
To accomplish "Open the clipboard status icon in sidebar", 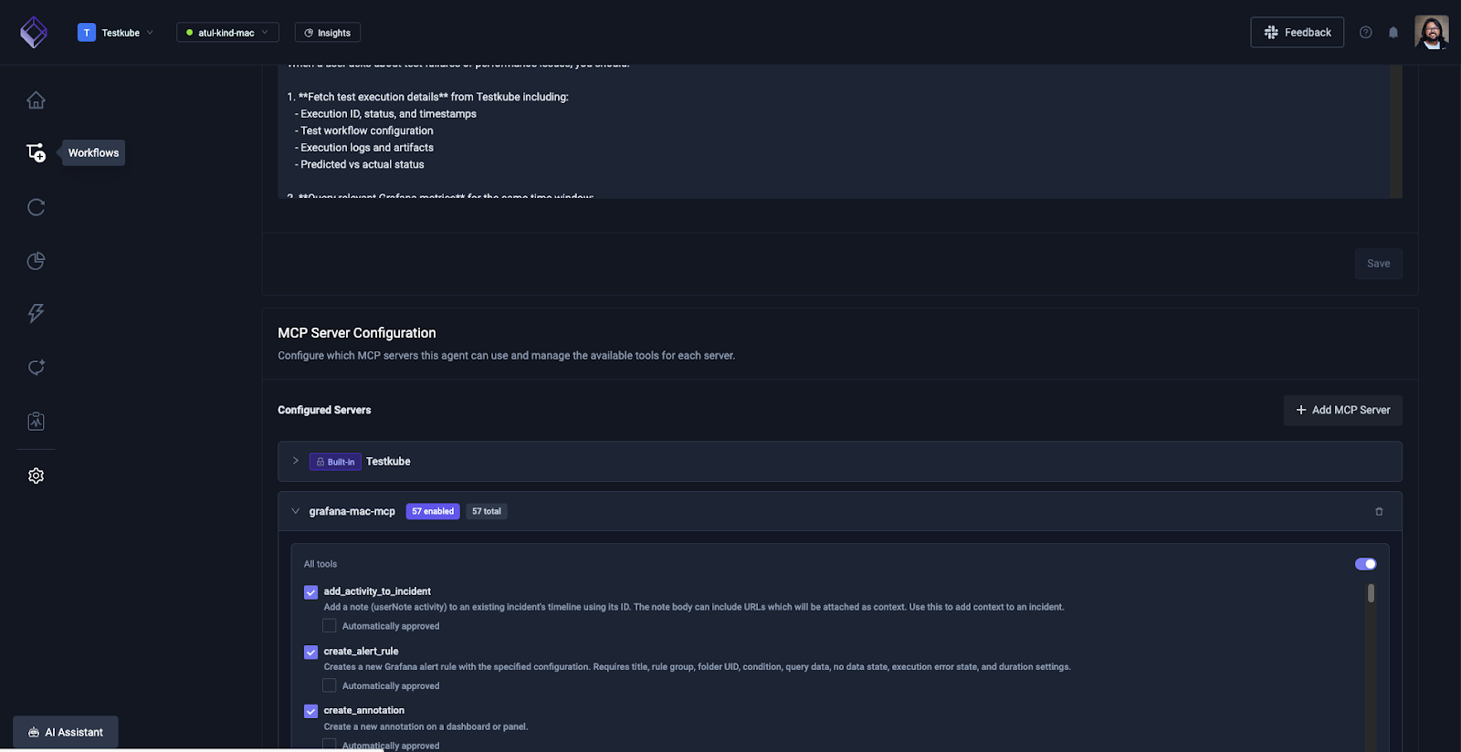I will pos(36,421).
